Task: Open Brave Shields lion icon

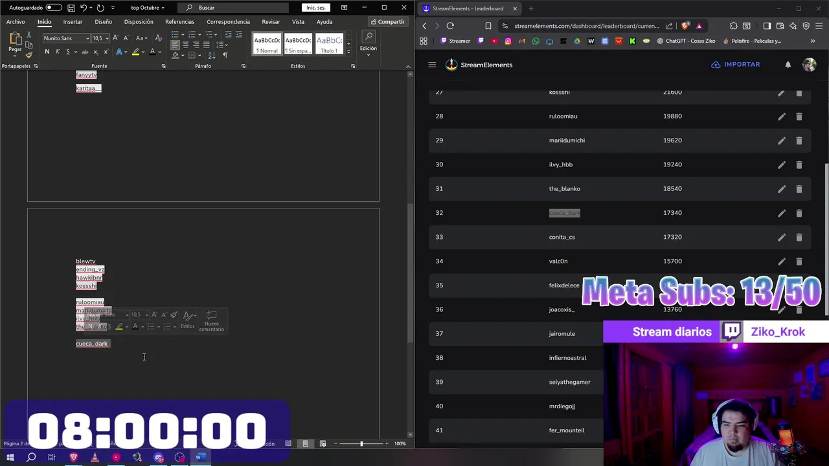Action: point(685,26)
